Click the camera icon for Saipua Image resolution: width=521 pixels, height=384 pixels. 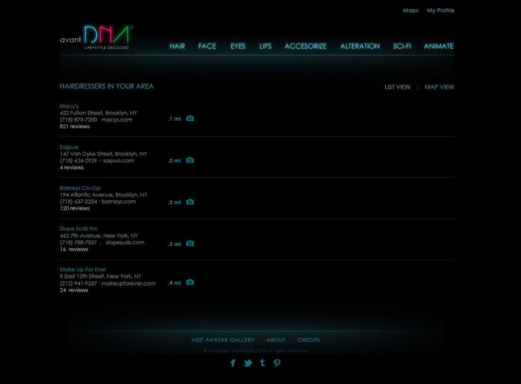click(x=190, y=160)
